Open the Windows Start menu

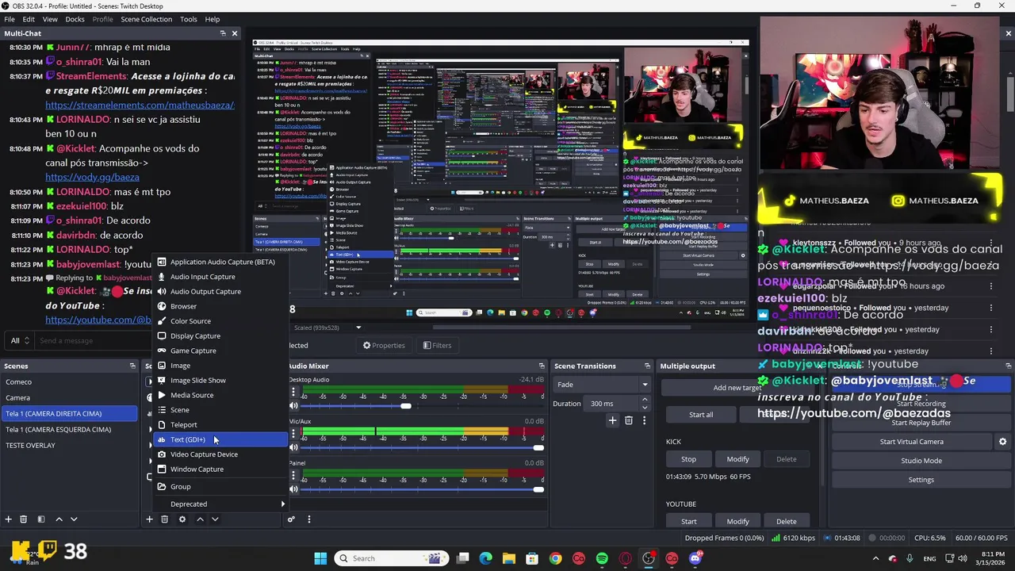tap(320, 558)
